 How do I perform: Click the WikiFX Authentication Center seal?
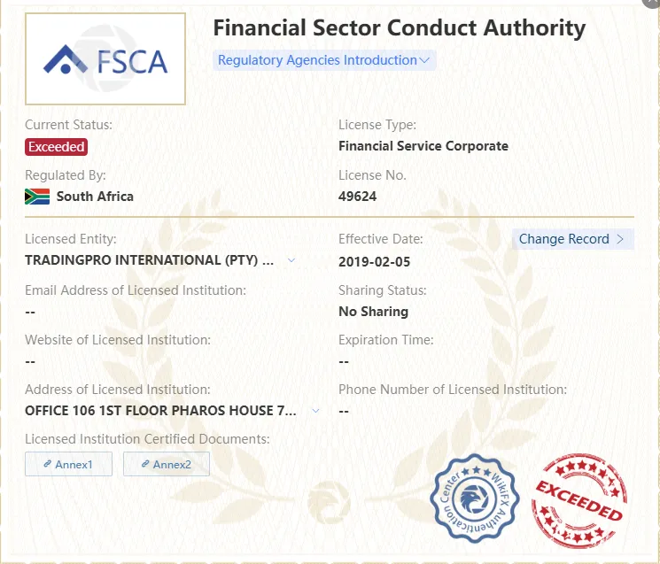(474, 498)
